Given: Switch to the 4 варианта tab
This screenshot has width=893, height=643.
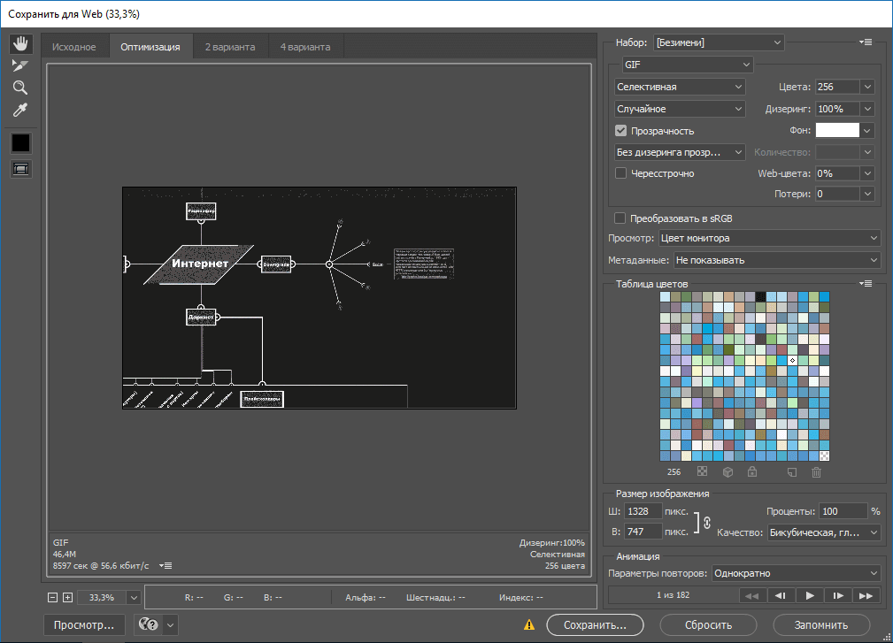Looking at the screenshot, I should tap(305, 47).
